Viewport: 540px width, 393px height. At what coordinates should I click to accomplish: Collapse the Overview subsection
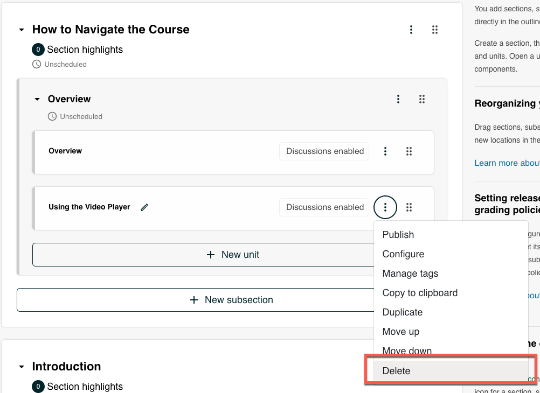point(37,99)
